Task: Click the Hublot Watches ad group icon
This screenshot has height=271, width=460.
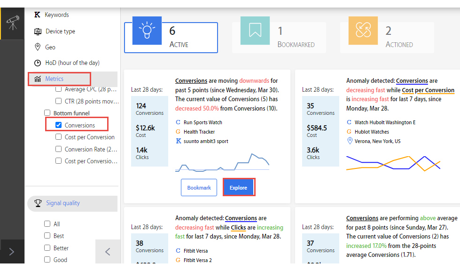Action: click(349, 132)
